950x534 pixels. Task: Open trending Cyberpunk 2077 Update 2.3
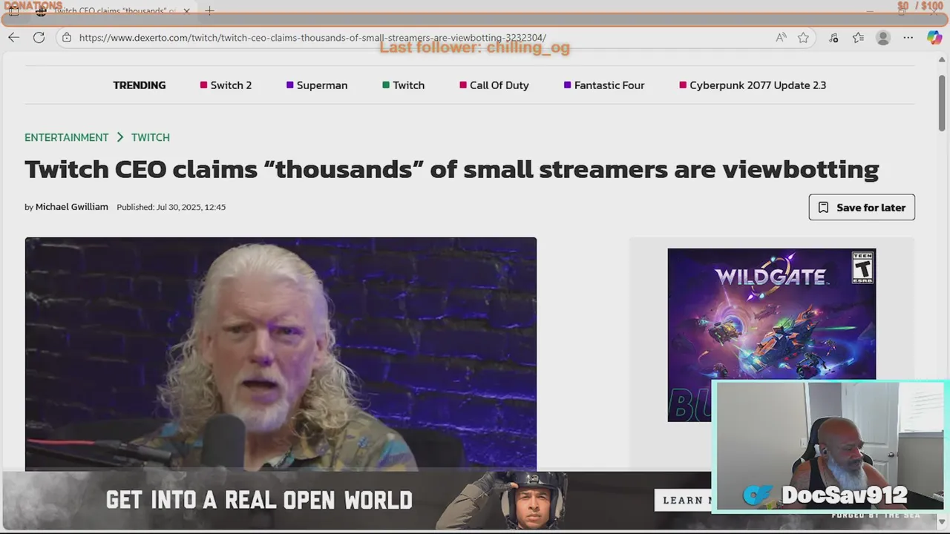(753, 85)
